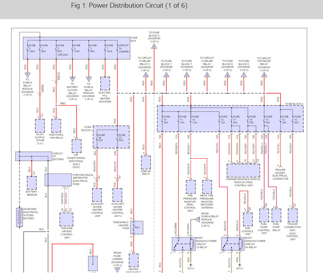Select the SAM Control Unit box
The image size is (323, 277).
pyautogui.click(x=248, y=219)
